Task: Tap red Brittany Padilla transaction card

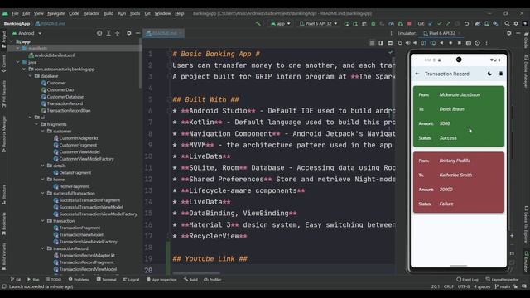Action: [x=459, y=182]
